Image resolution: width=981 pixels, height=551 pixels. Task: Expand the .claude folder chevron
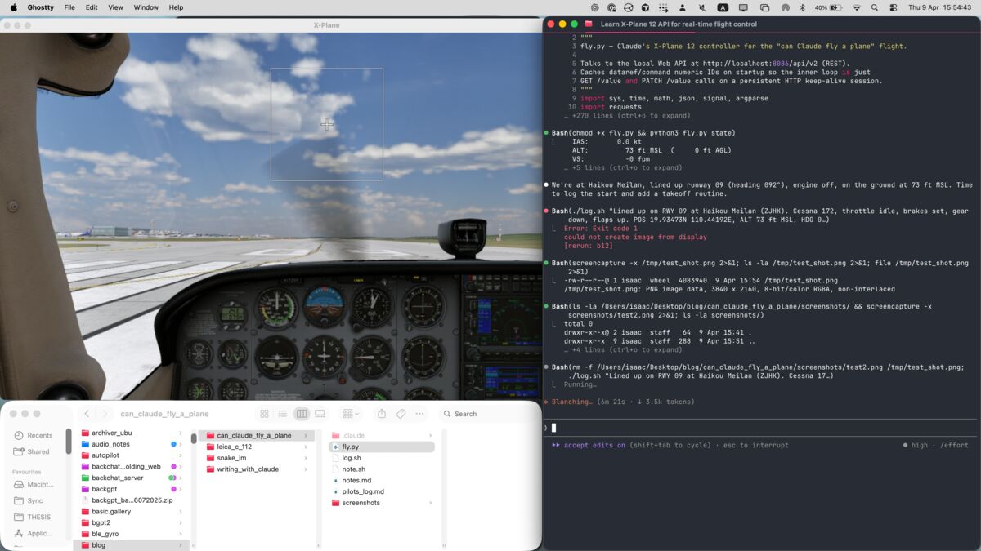pos(431,434)
